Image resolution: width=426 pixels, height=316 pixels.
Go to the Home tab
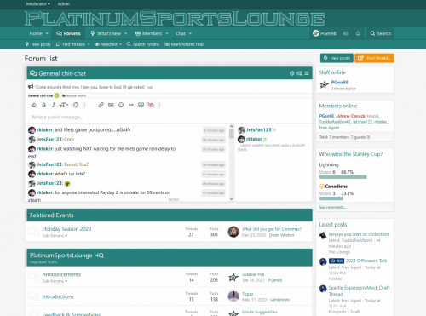click(x=36, y=33)
